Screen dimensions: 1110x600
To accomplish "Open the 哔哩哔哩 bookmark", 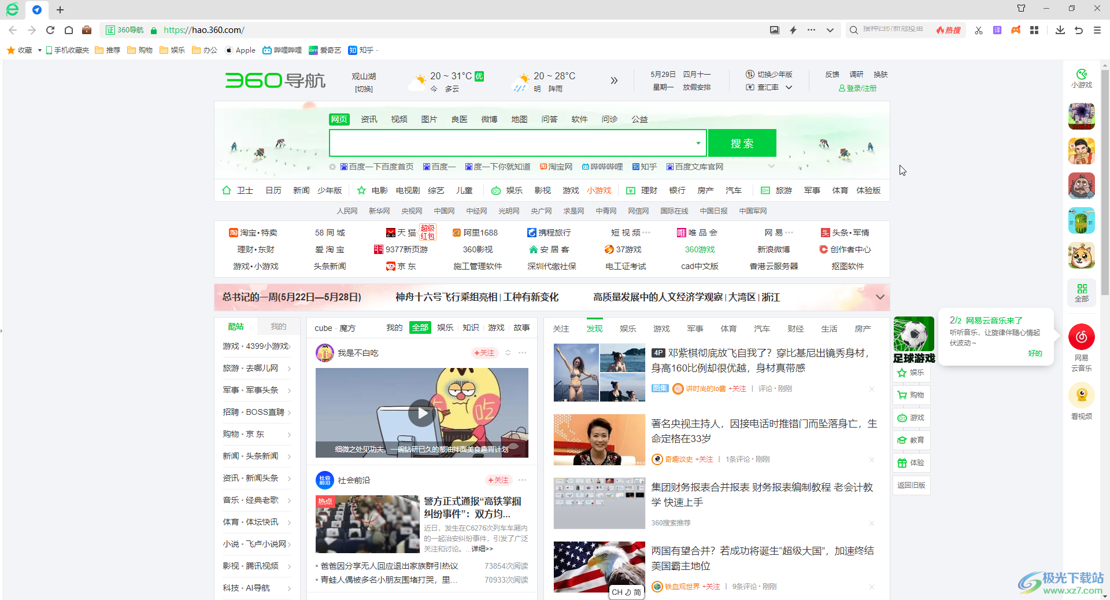I will coord(282,50).
